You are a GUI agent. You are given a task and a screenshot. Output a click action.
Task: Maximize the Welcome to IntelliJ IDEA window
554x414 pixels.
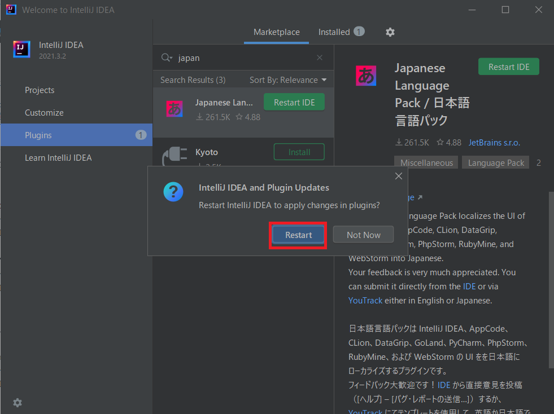point(505,10)
